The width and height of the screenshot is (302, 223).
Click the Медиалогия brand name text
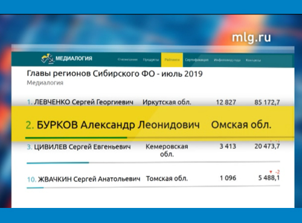74,58
